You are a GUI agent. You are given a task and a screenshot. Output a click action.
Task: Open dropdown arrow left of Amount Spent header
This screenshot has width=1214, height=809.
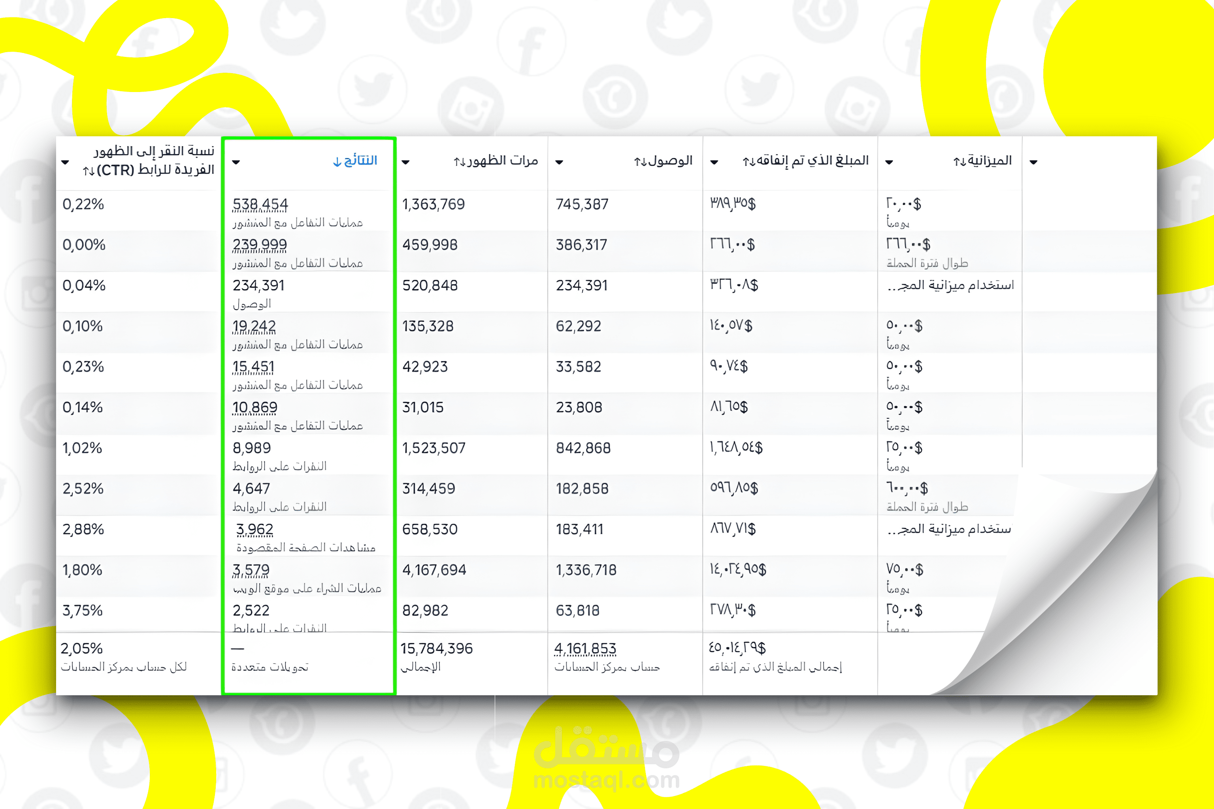714,162
